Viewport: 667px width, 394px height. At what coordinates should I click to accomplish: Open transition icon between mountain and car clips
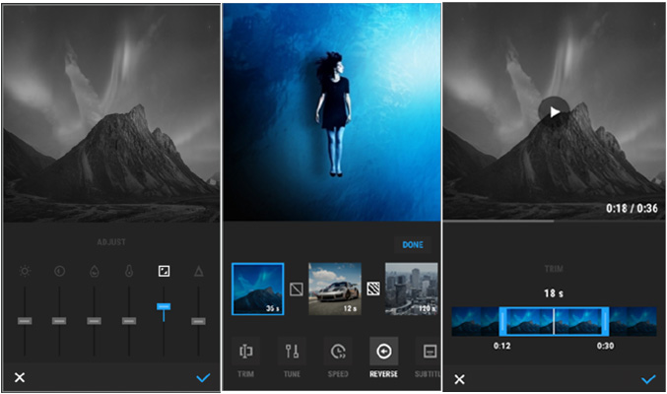point(297,290)
